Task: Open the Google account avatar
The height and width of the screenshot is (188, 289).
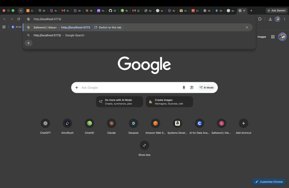Action: point(282,37)
